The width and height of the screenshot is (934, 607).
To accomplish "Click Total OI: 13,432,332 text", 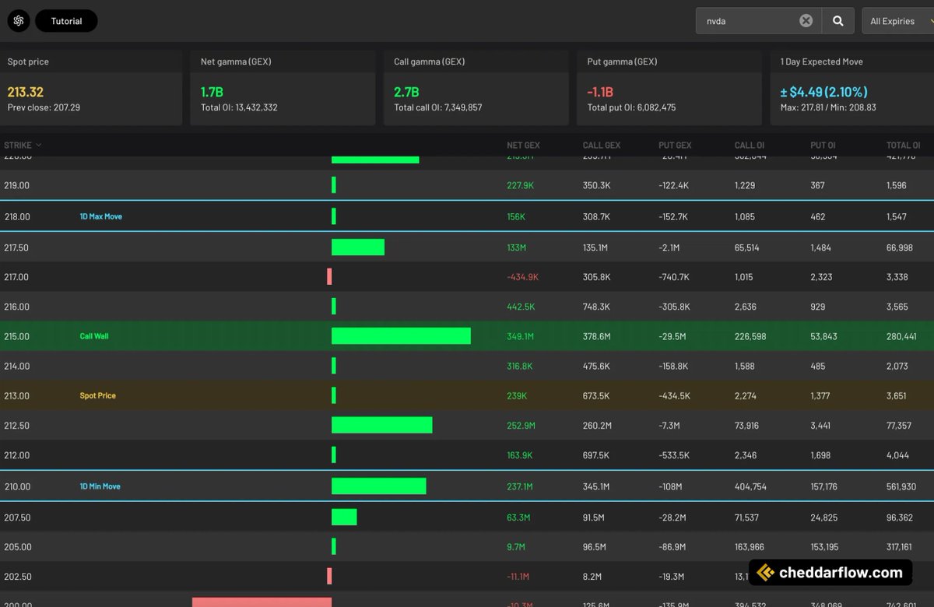I will (239, 107).
